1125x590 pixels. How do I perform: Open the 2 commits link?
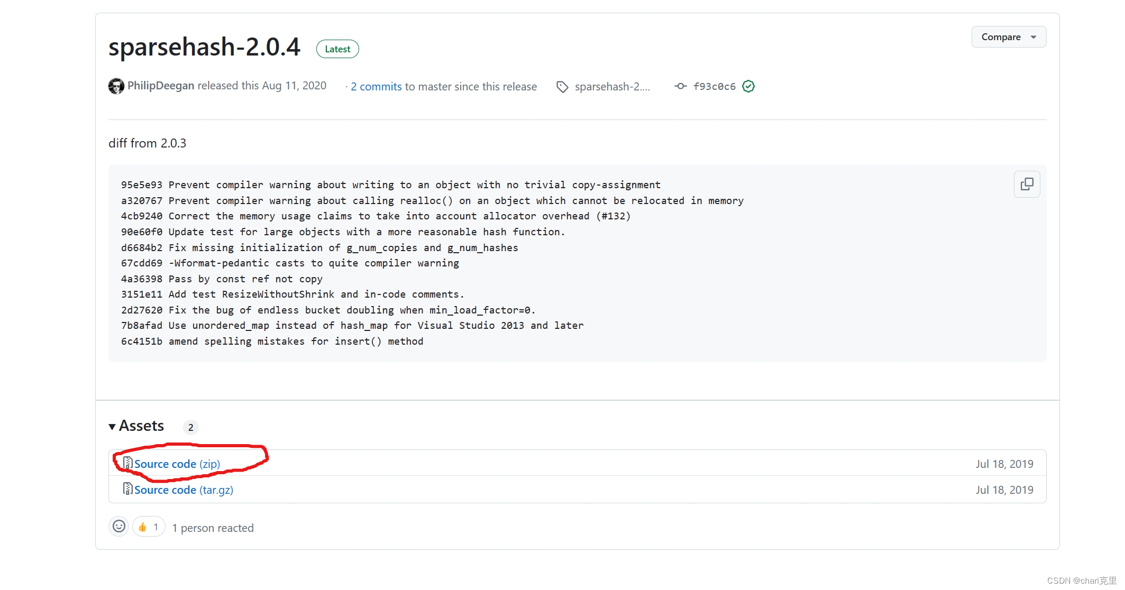376,87
